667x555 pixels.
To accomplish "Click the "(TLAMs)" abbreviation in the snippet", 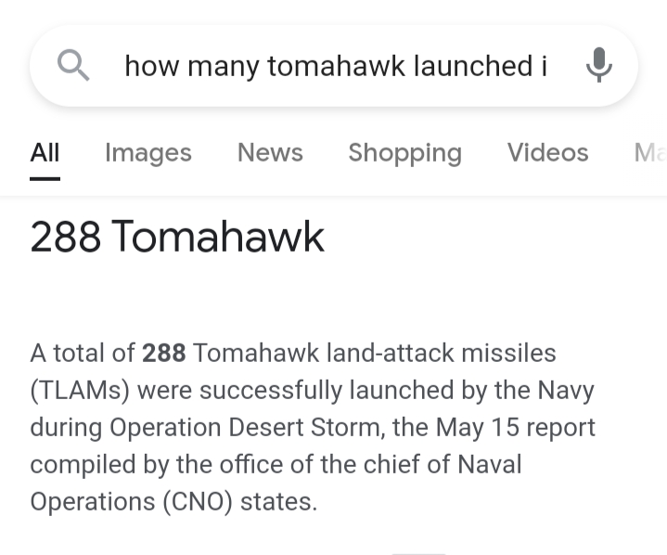I will coord(81,391).
